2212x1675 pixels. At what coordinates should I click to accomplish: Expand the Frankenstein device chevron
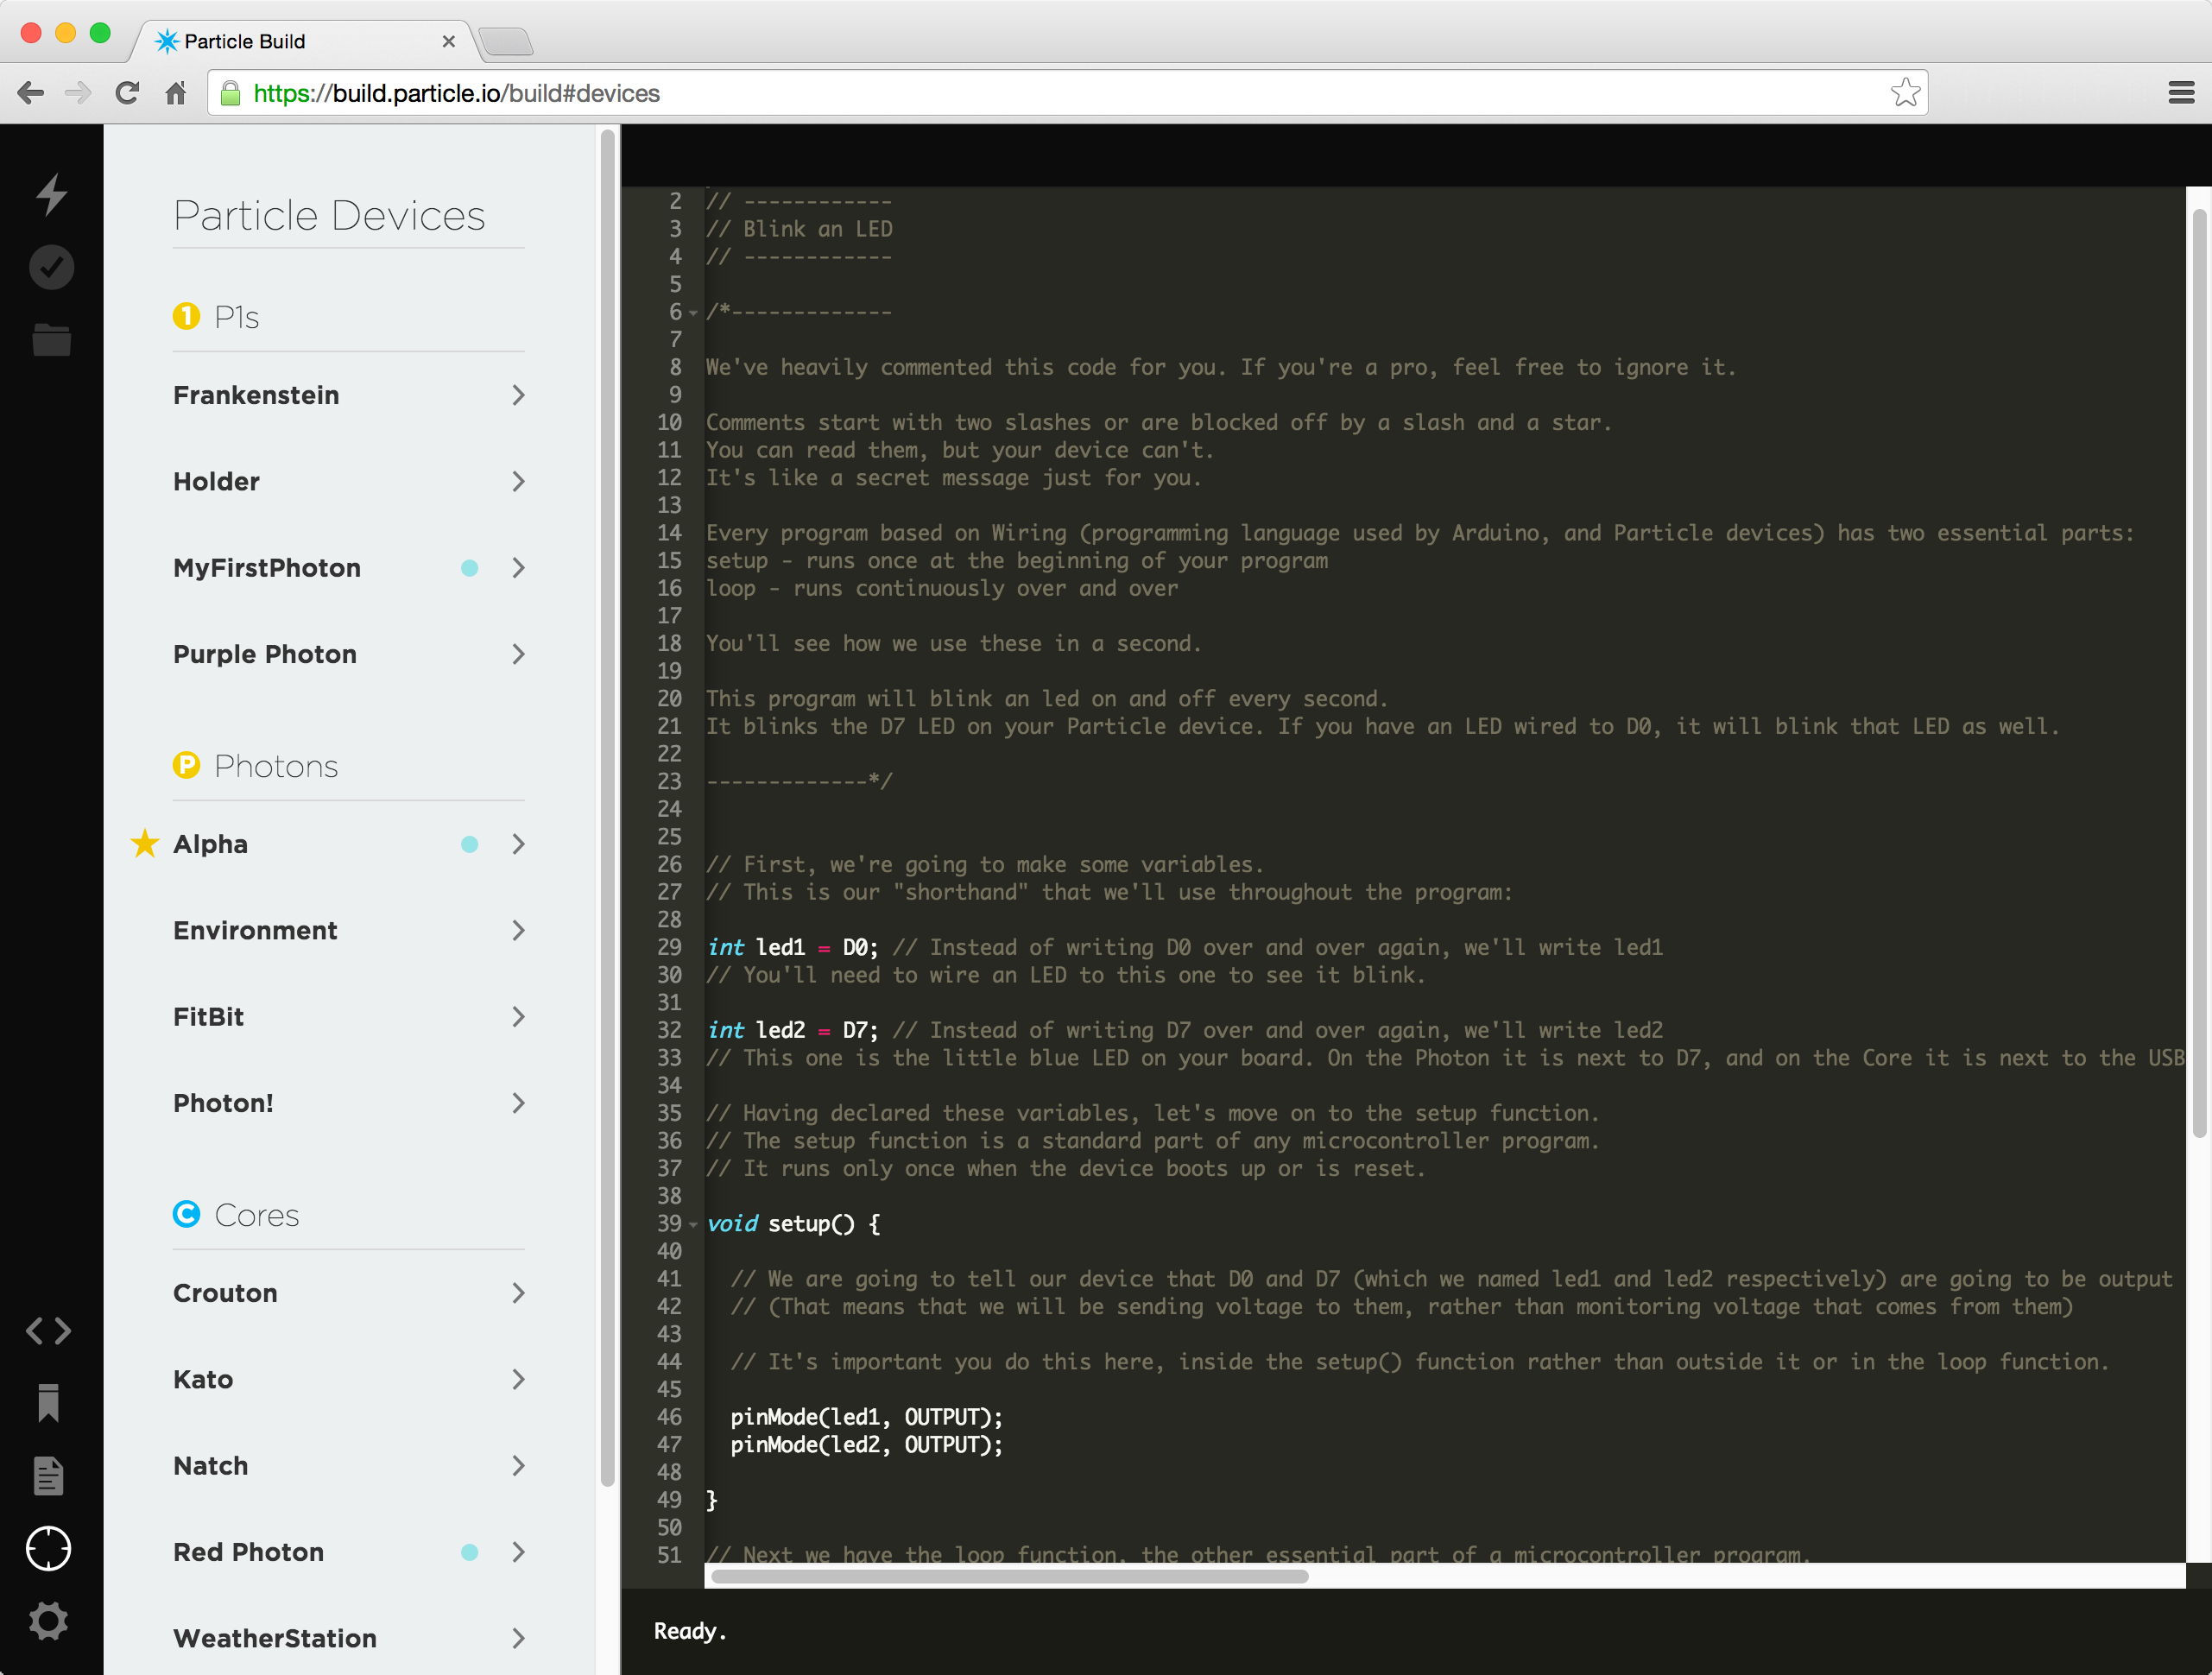pyautogui.click(x=518, y=395)
